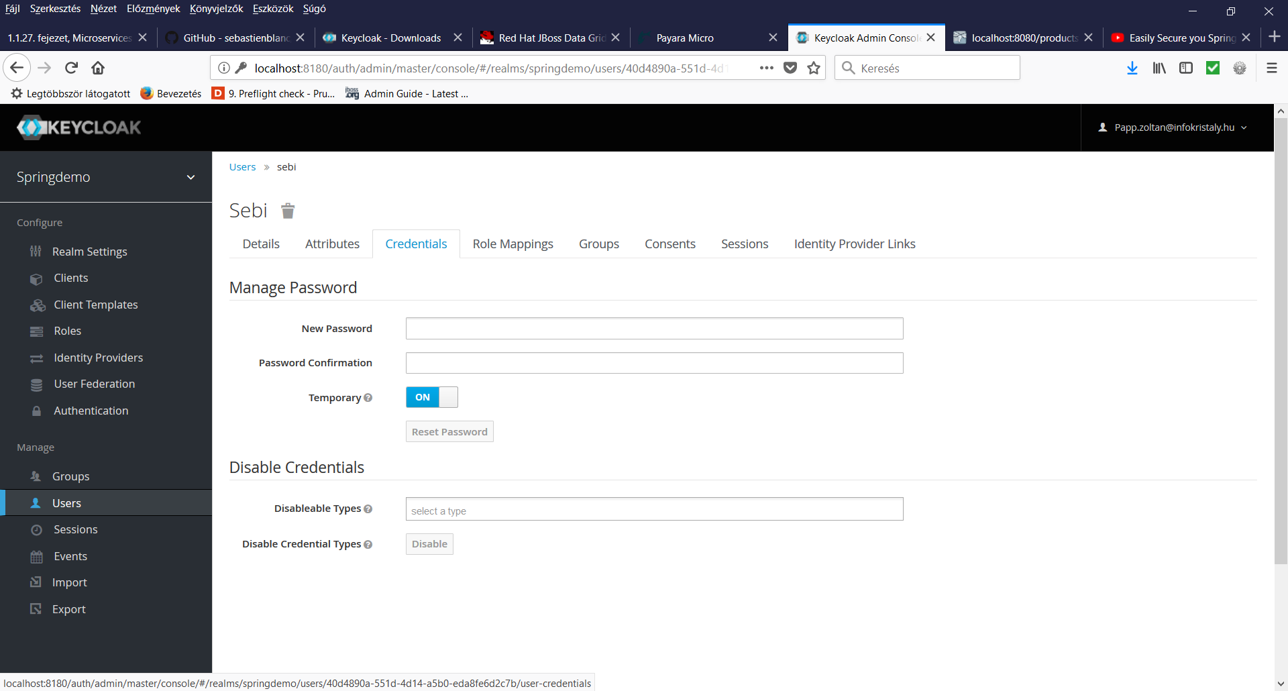1288x691 pixels.
Task: Toggle the Firefox sidebar view icon
Action: click(x=1186, y=68)
